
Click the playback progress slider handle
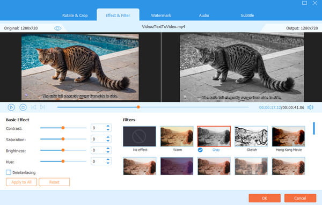(x=138, y=107)
